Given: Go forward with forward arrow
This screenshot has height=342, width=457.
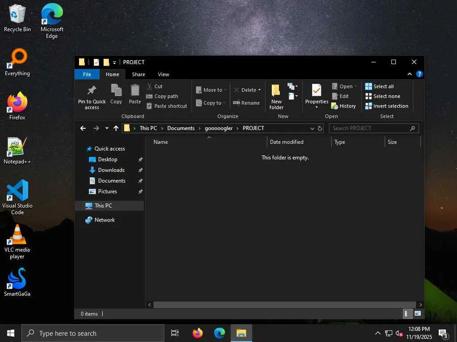Looking at the screenshot, I should (96, 128).
